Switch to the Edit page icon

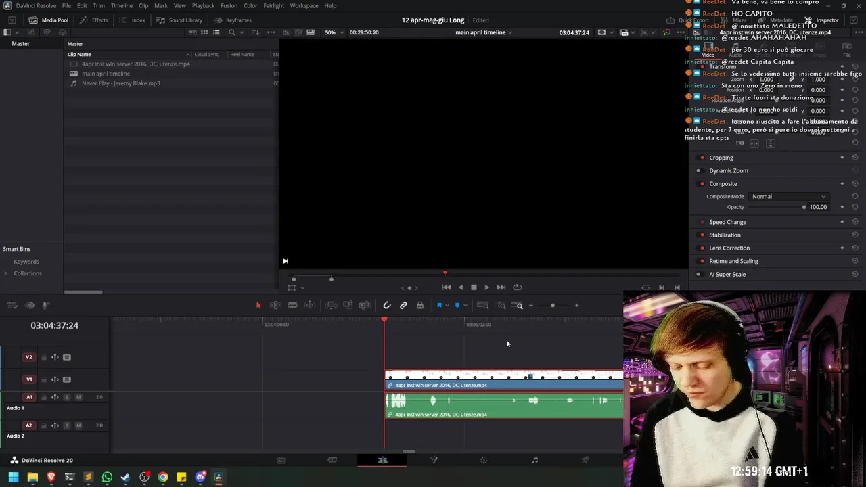tap(382, 460)
